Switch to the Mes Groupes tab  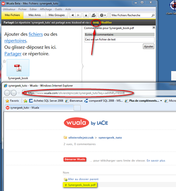(57, 15)
